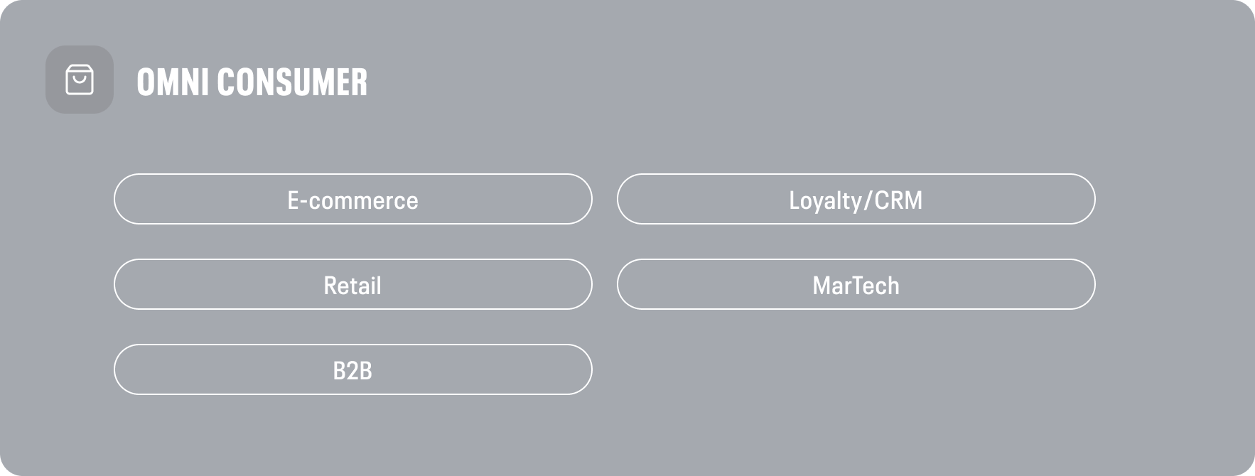This screenshot has width=1255, height=476.
Task: Click the E-commerce label text
Action: pyautogui.click(x=352, y=200)
